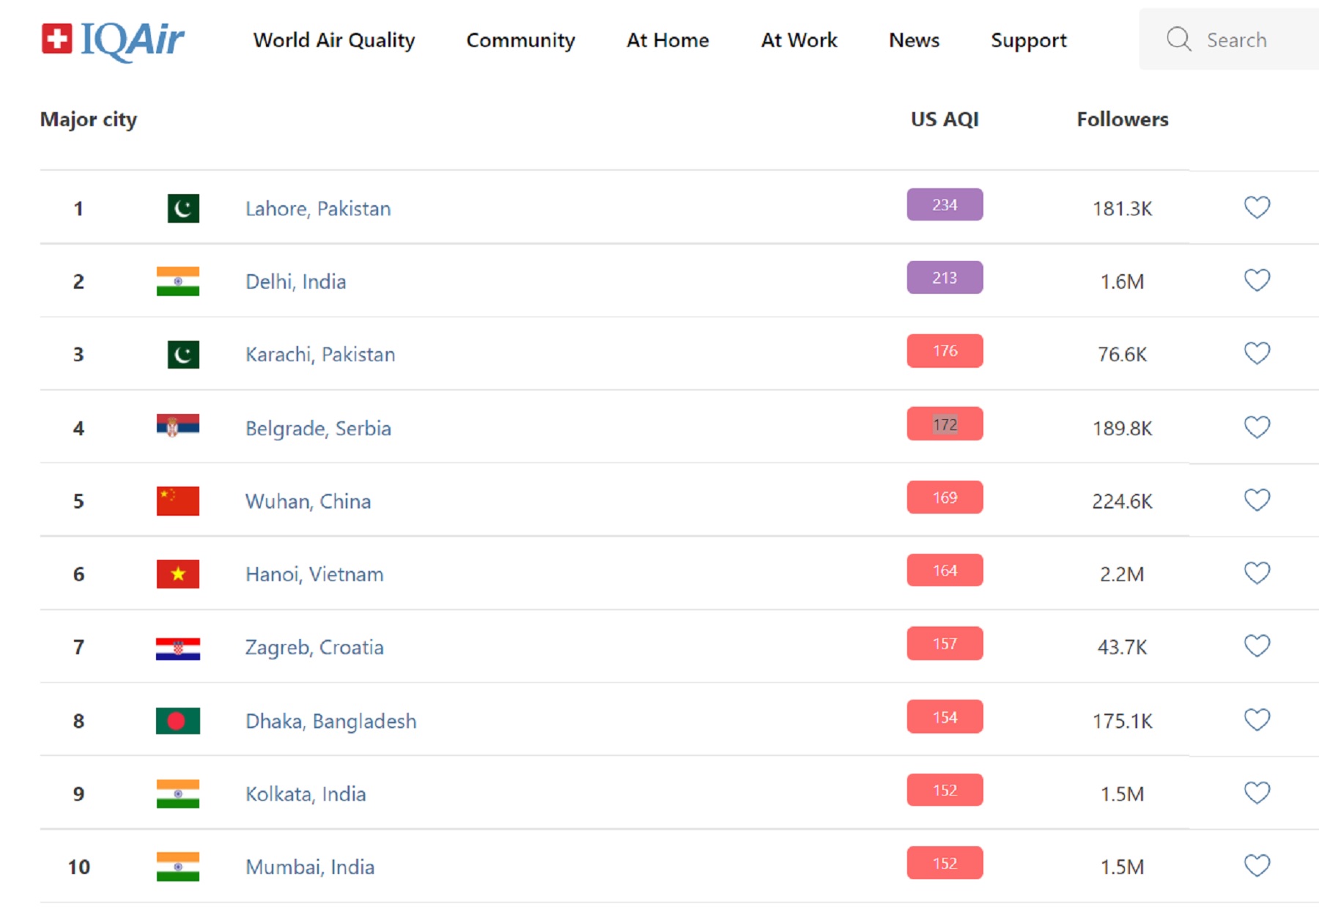Click the Vietnam flag icon
The image size is (1319, 910).
tap(178, 574)
